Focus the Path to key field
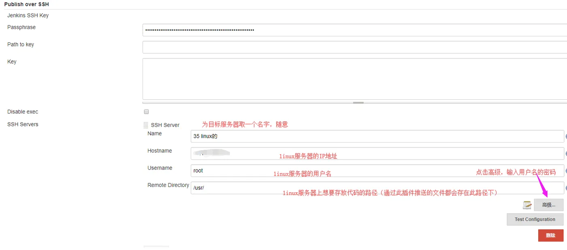The image size is (567, 250). pyautogui.click(x=355, y=47)
